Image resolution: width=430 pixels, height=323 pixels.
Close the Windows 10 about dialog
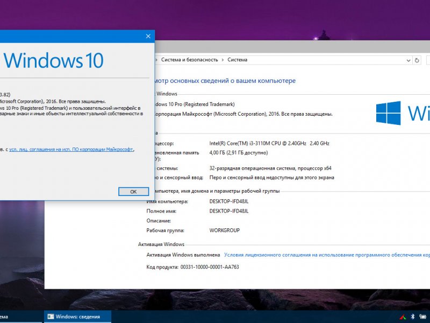point(148,36)
